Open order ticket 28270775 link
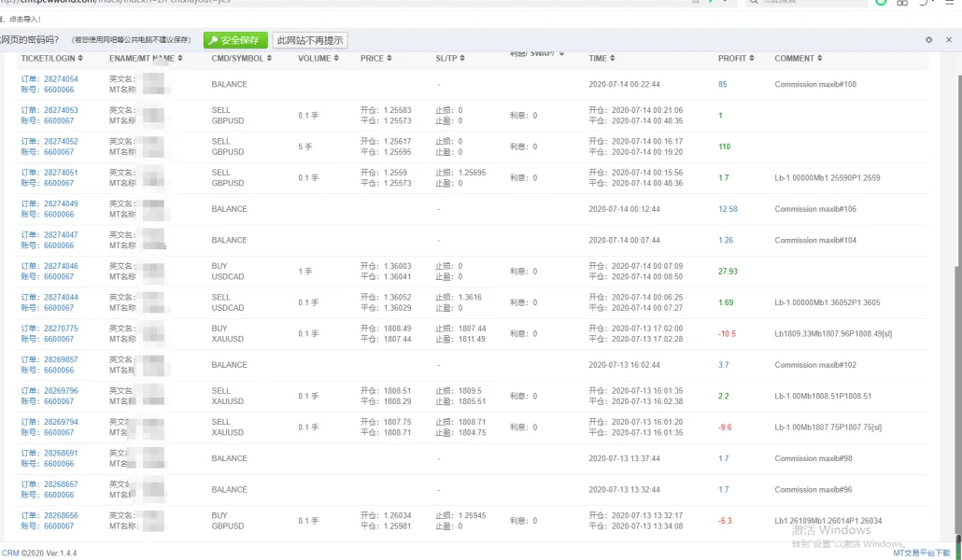Image resolution: width=962 pixels, height=560 pixels. pos(61,329)
